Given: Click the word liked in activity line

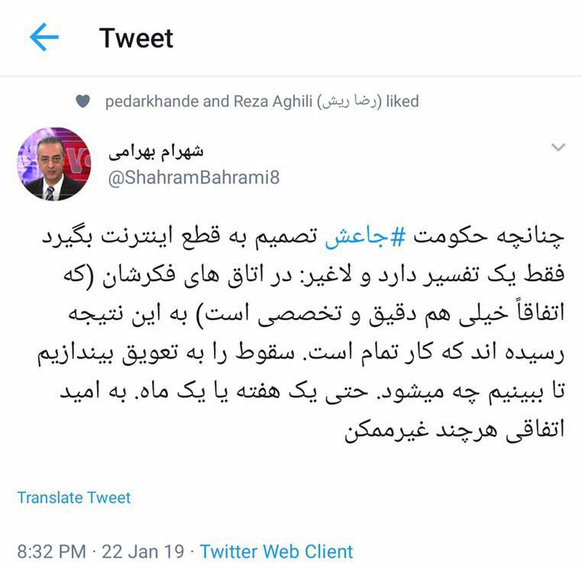Looking at the screenshot, I should click(403, 102).
